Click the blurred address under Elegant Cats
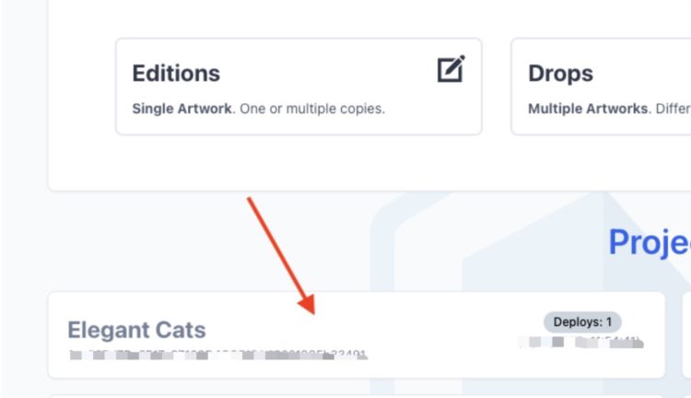The height and width of the screenshot is (398, 691). 217,353
